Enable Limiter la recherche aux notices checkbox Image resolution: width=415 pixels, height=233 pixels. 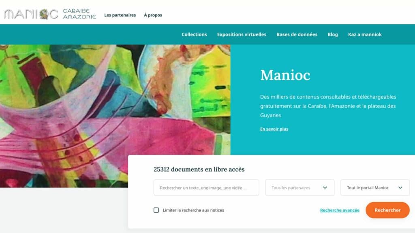click(x=156, y=210)
